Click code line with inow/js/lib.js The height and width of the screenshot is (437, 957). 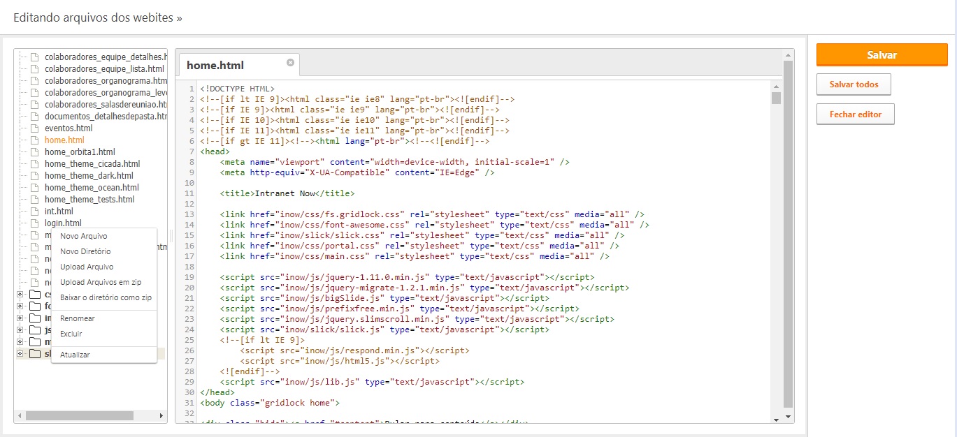pyautogui.click(x=372, y=382)
